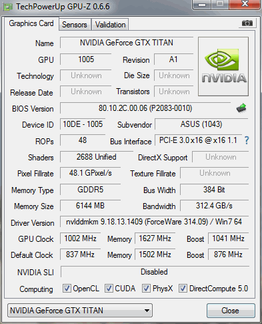The image size is (262, 324).
Task: Minimize the GPU-Z window
Action: pyautogui.click(x=202, y=4)
